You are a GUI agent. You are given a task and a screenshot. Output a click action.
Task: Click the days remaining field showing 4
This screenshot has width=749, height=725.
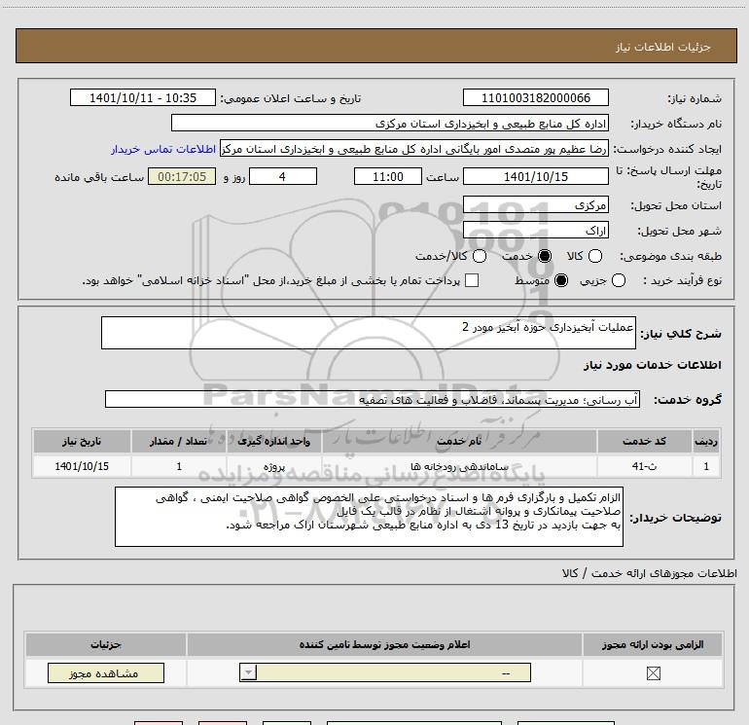[x=283, y=176]
